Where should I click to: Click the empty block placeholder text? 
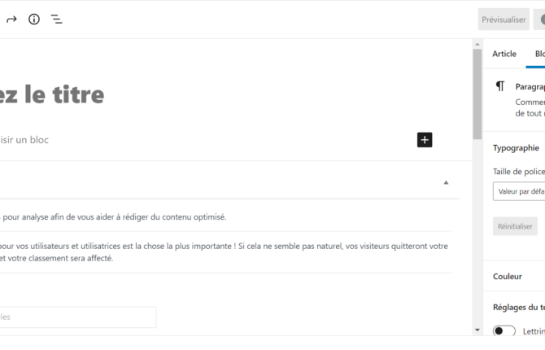[24, 140]
